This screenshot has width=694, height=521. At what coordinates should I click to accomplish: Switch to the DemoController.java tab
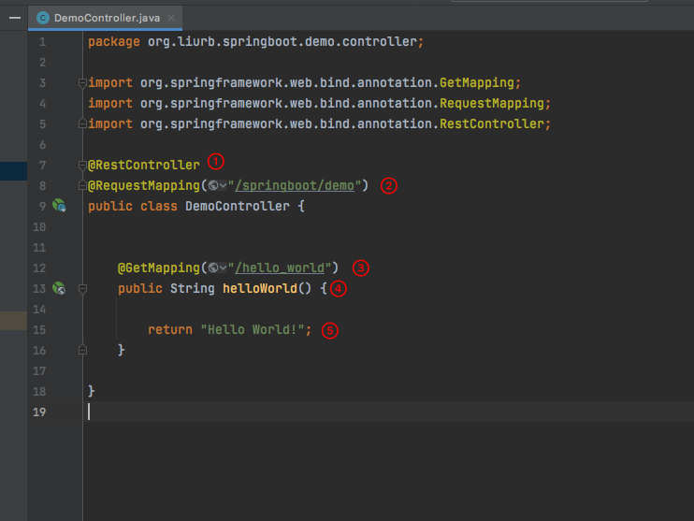click(x=106, y=18)
